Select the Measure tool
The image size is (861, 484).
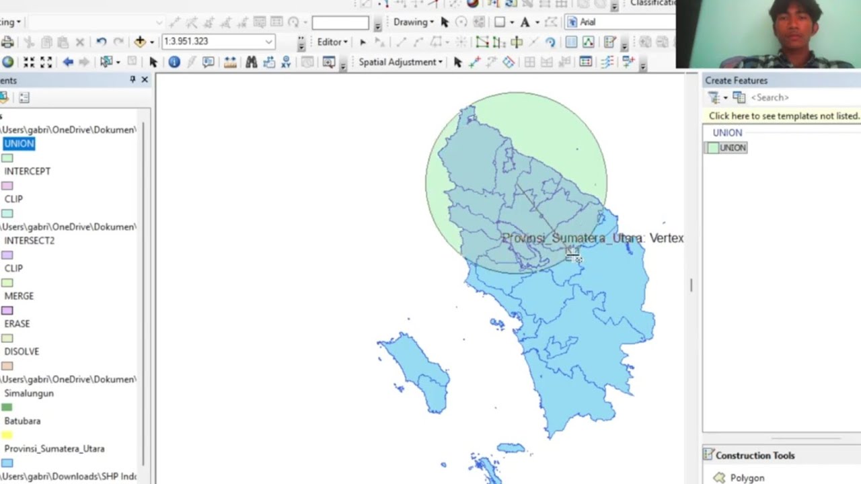tap(230, 62)
